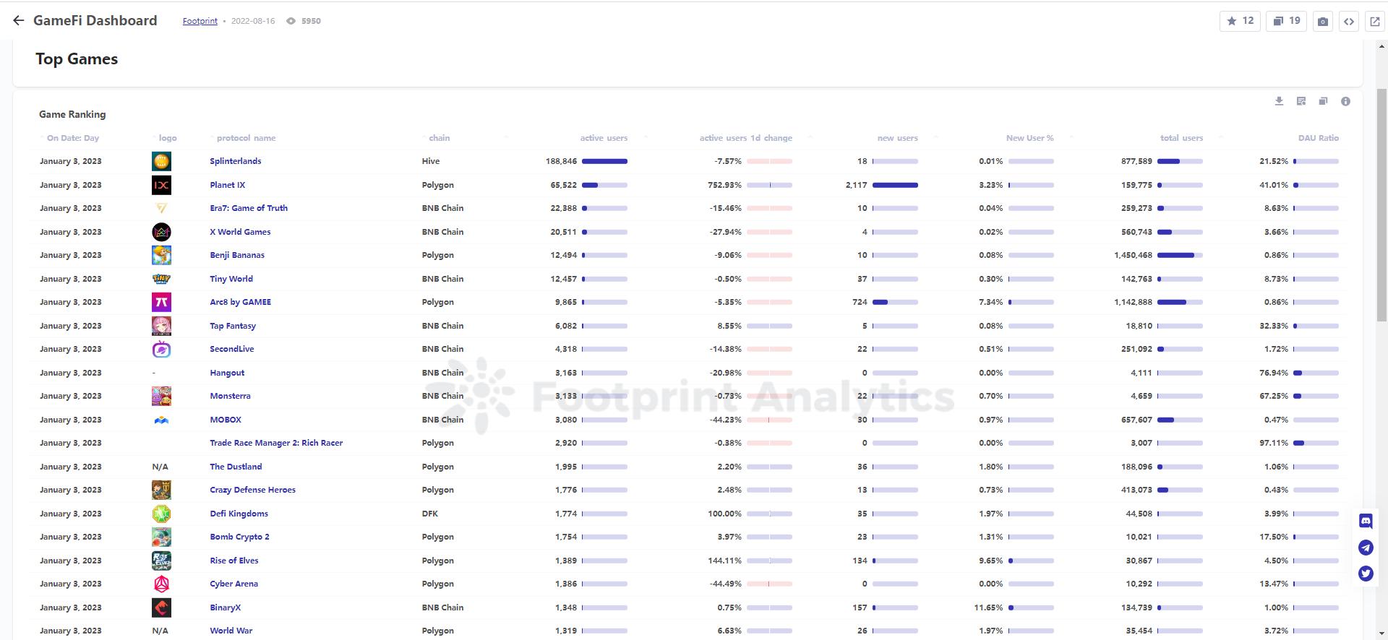
Task: Click the back arrow beside GameFi Dashboard
Action: click(19, 21)
